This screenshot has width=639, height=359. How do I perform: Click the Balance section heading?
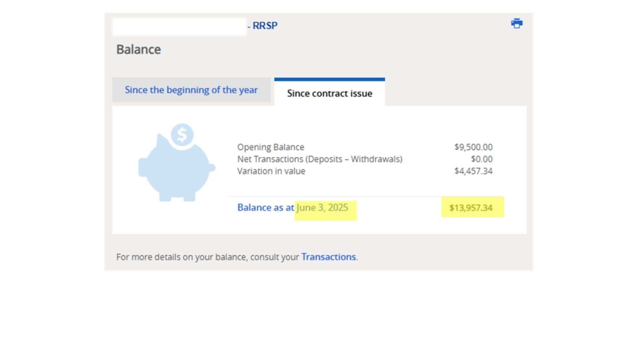point(138,50)
